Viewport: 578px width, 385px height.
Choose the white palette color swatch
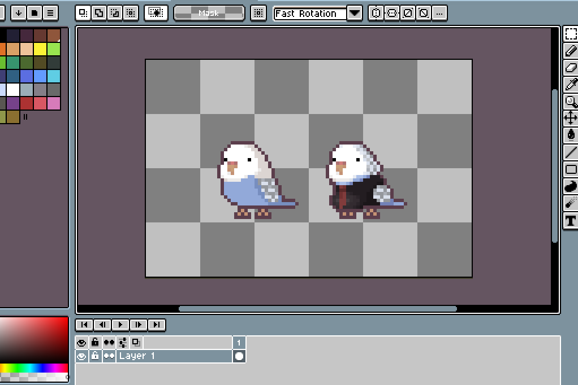[13, 90]
